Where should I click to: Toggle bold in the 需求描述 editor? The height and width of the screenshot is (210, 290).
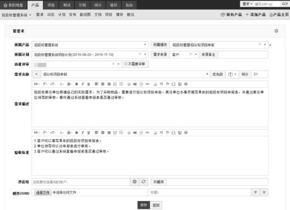click(77, 84)
